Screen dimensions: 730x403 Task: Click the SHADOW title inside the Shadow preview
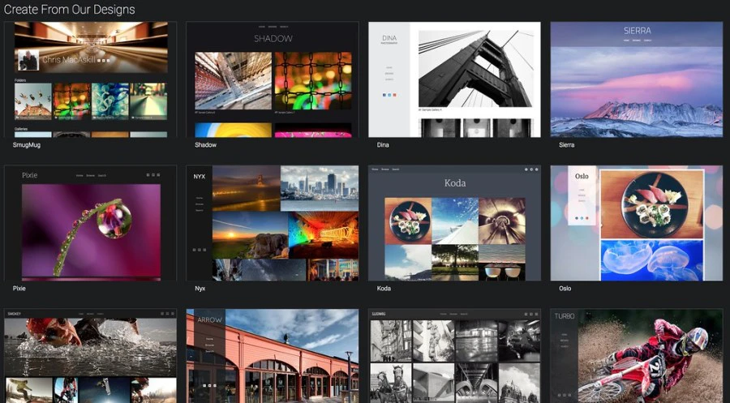point(273,39)
